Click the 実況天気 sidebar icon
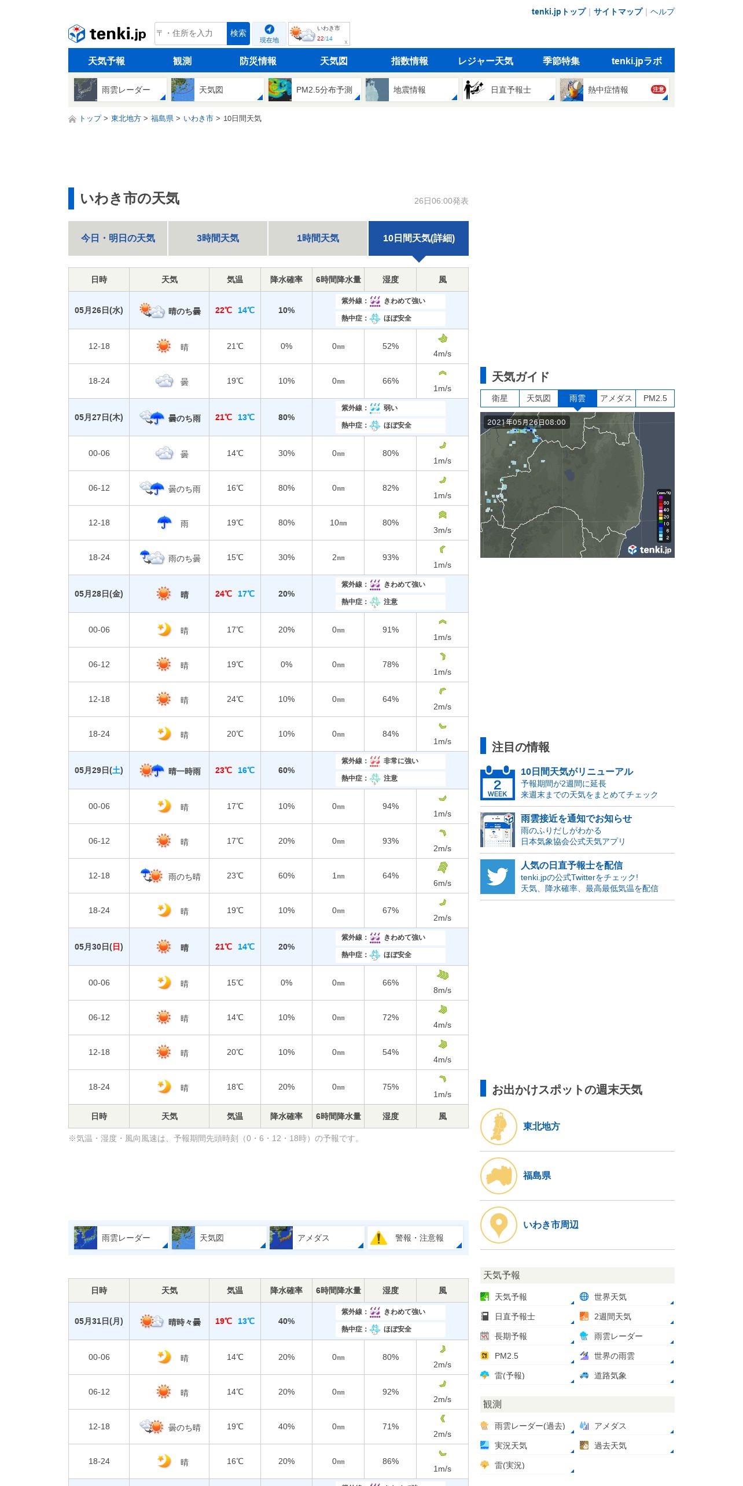The image size is (743, 1486). pyautogui.click(x=485, y=1445)
